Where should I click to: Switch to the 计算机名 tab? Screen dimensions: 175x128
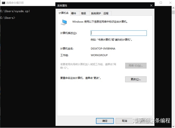tap(64, 13)
